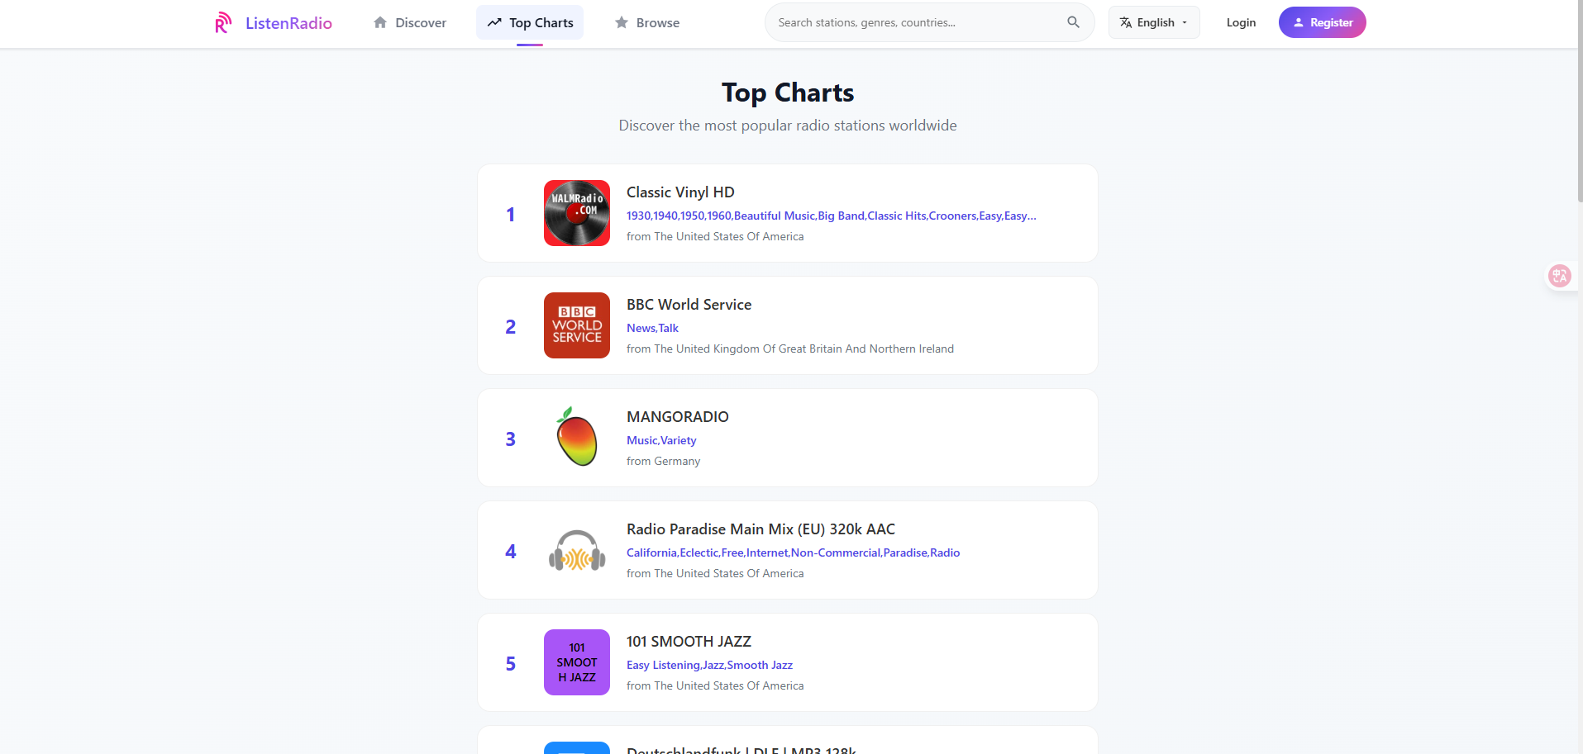Click the California,Eclectic,Free tags of Radio Paradise
Image resolution: width=1583 pixels, height=754 pixels.
click(793, 552)
